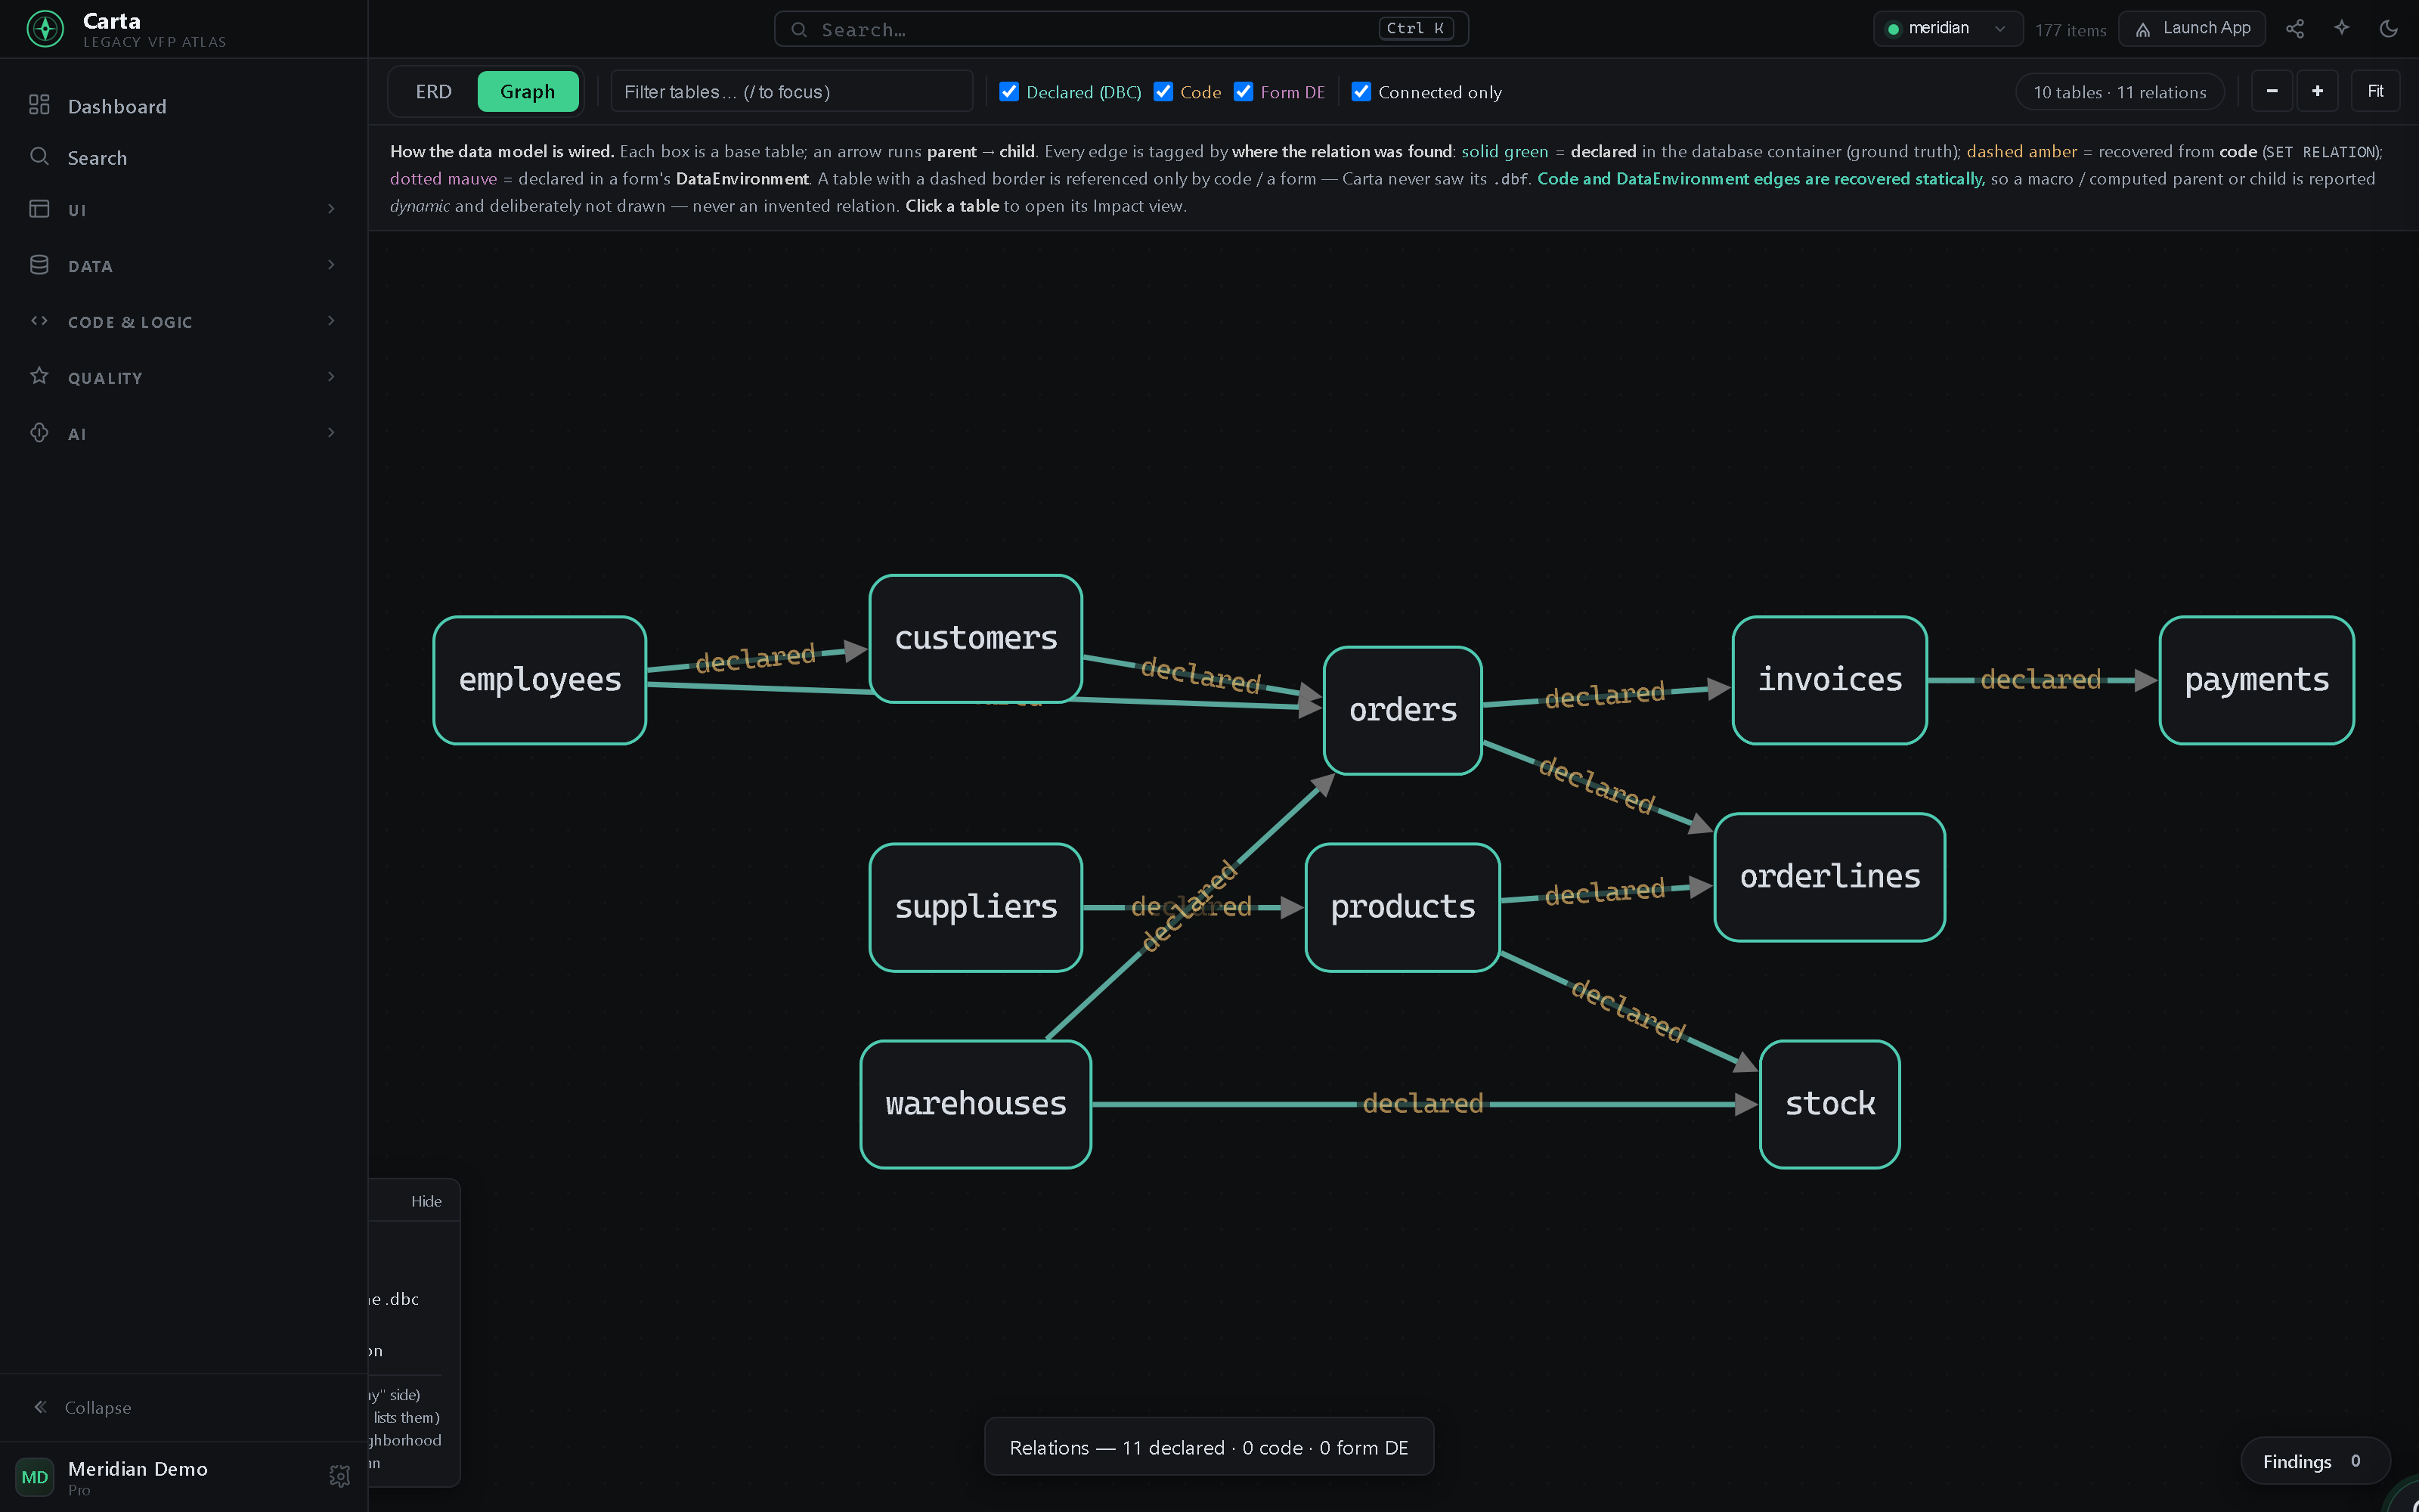Open the orders table node
This screenshot has height=1512, width=2419.
[x=1402, y=710]
